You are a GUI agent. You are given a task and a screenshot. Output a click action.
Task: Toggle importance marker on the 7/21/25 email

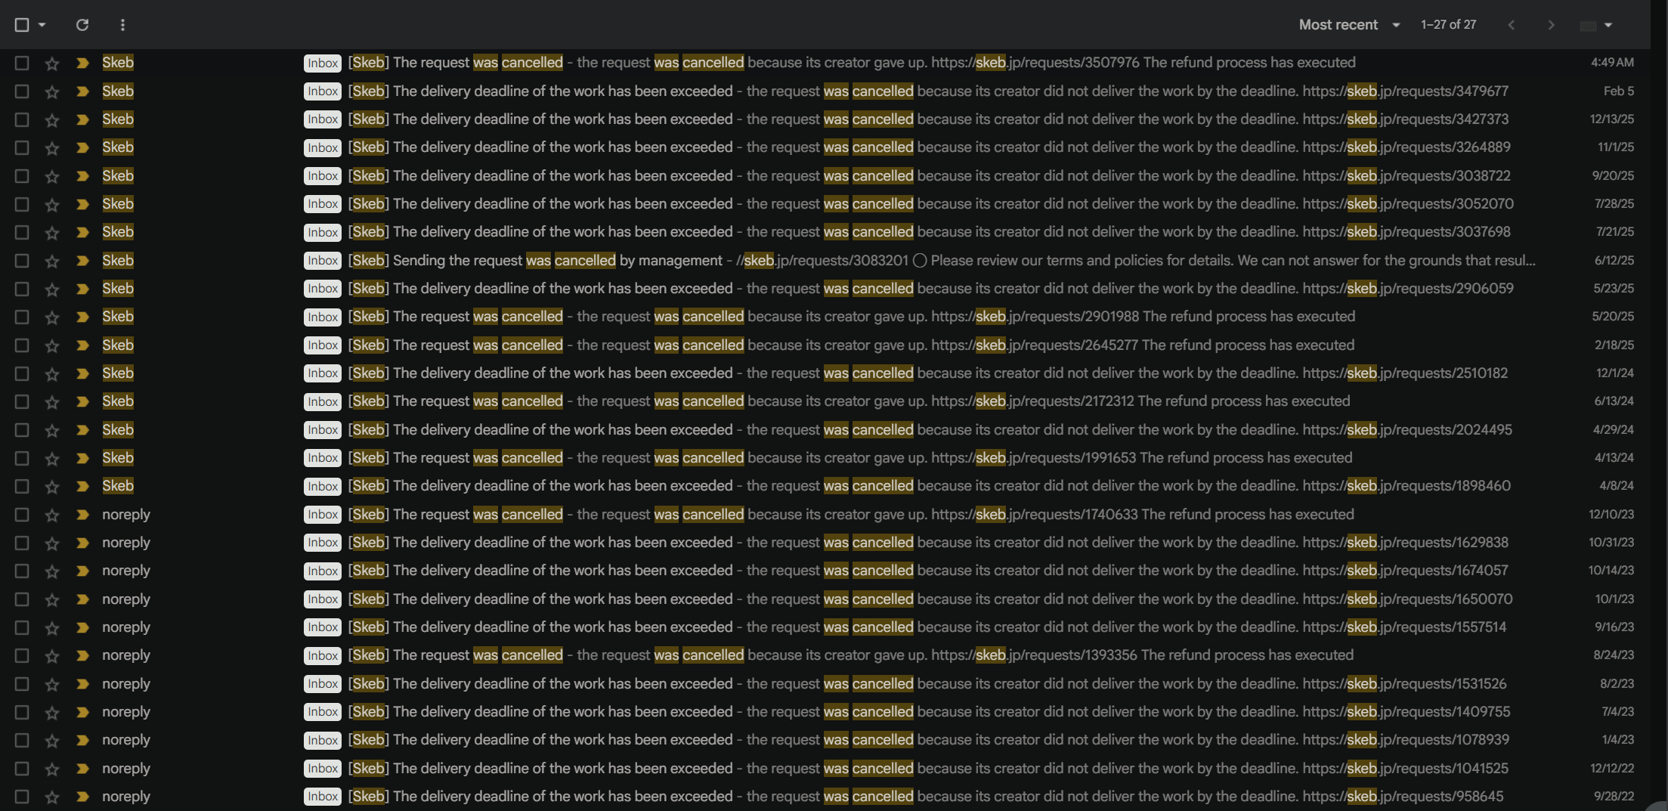coord(82,232)
